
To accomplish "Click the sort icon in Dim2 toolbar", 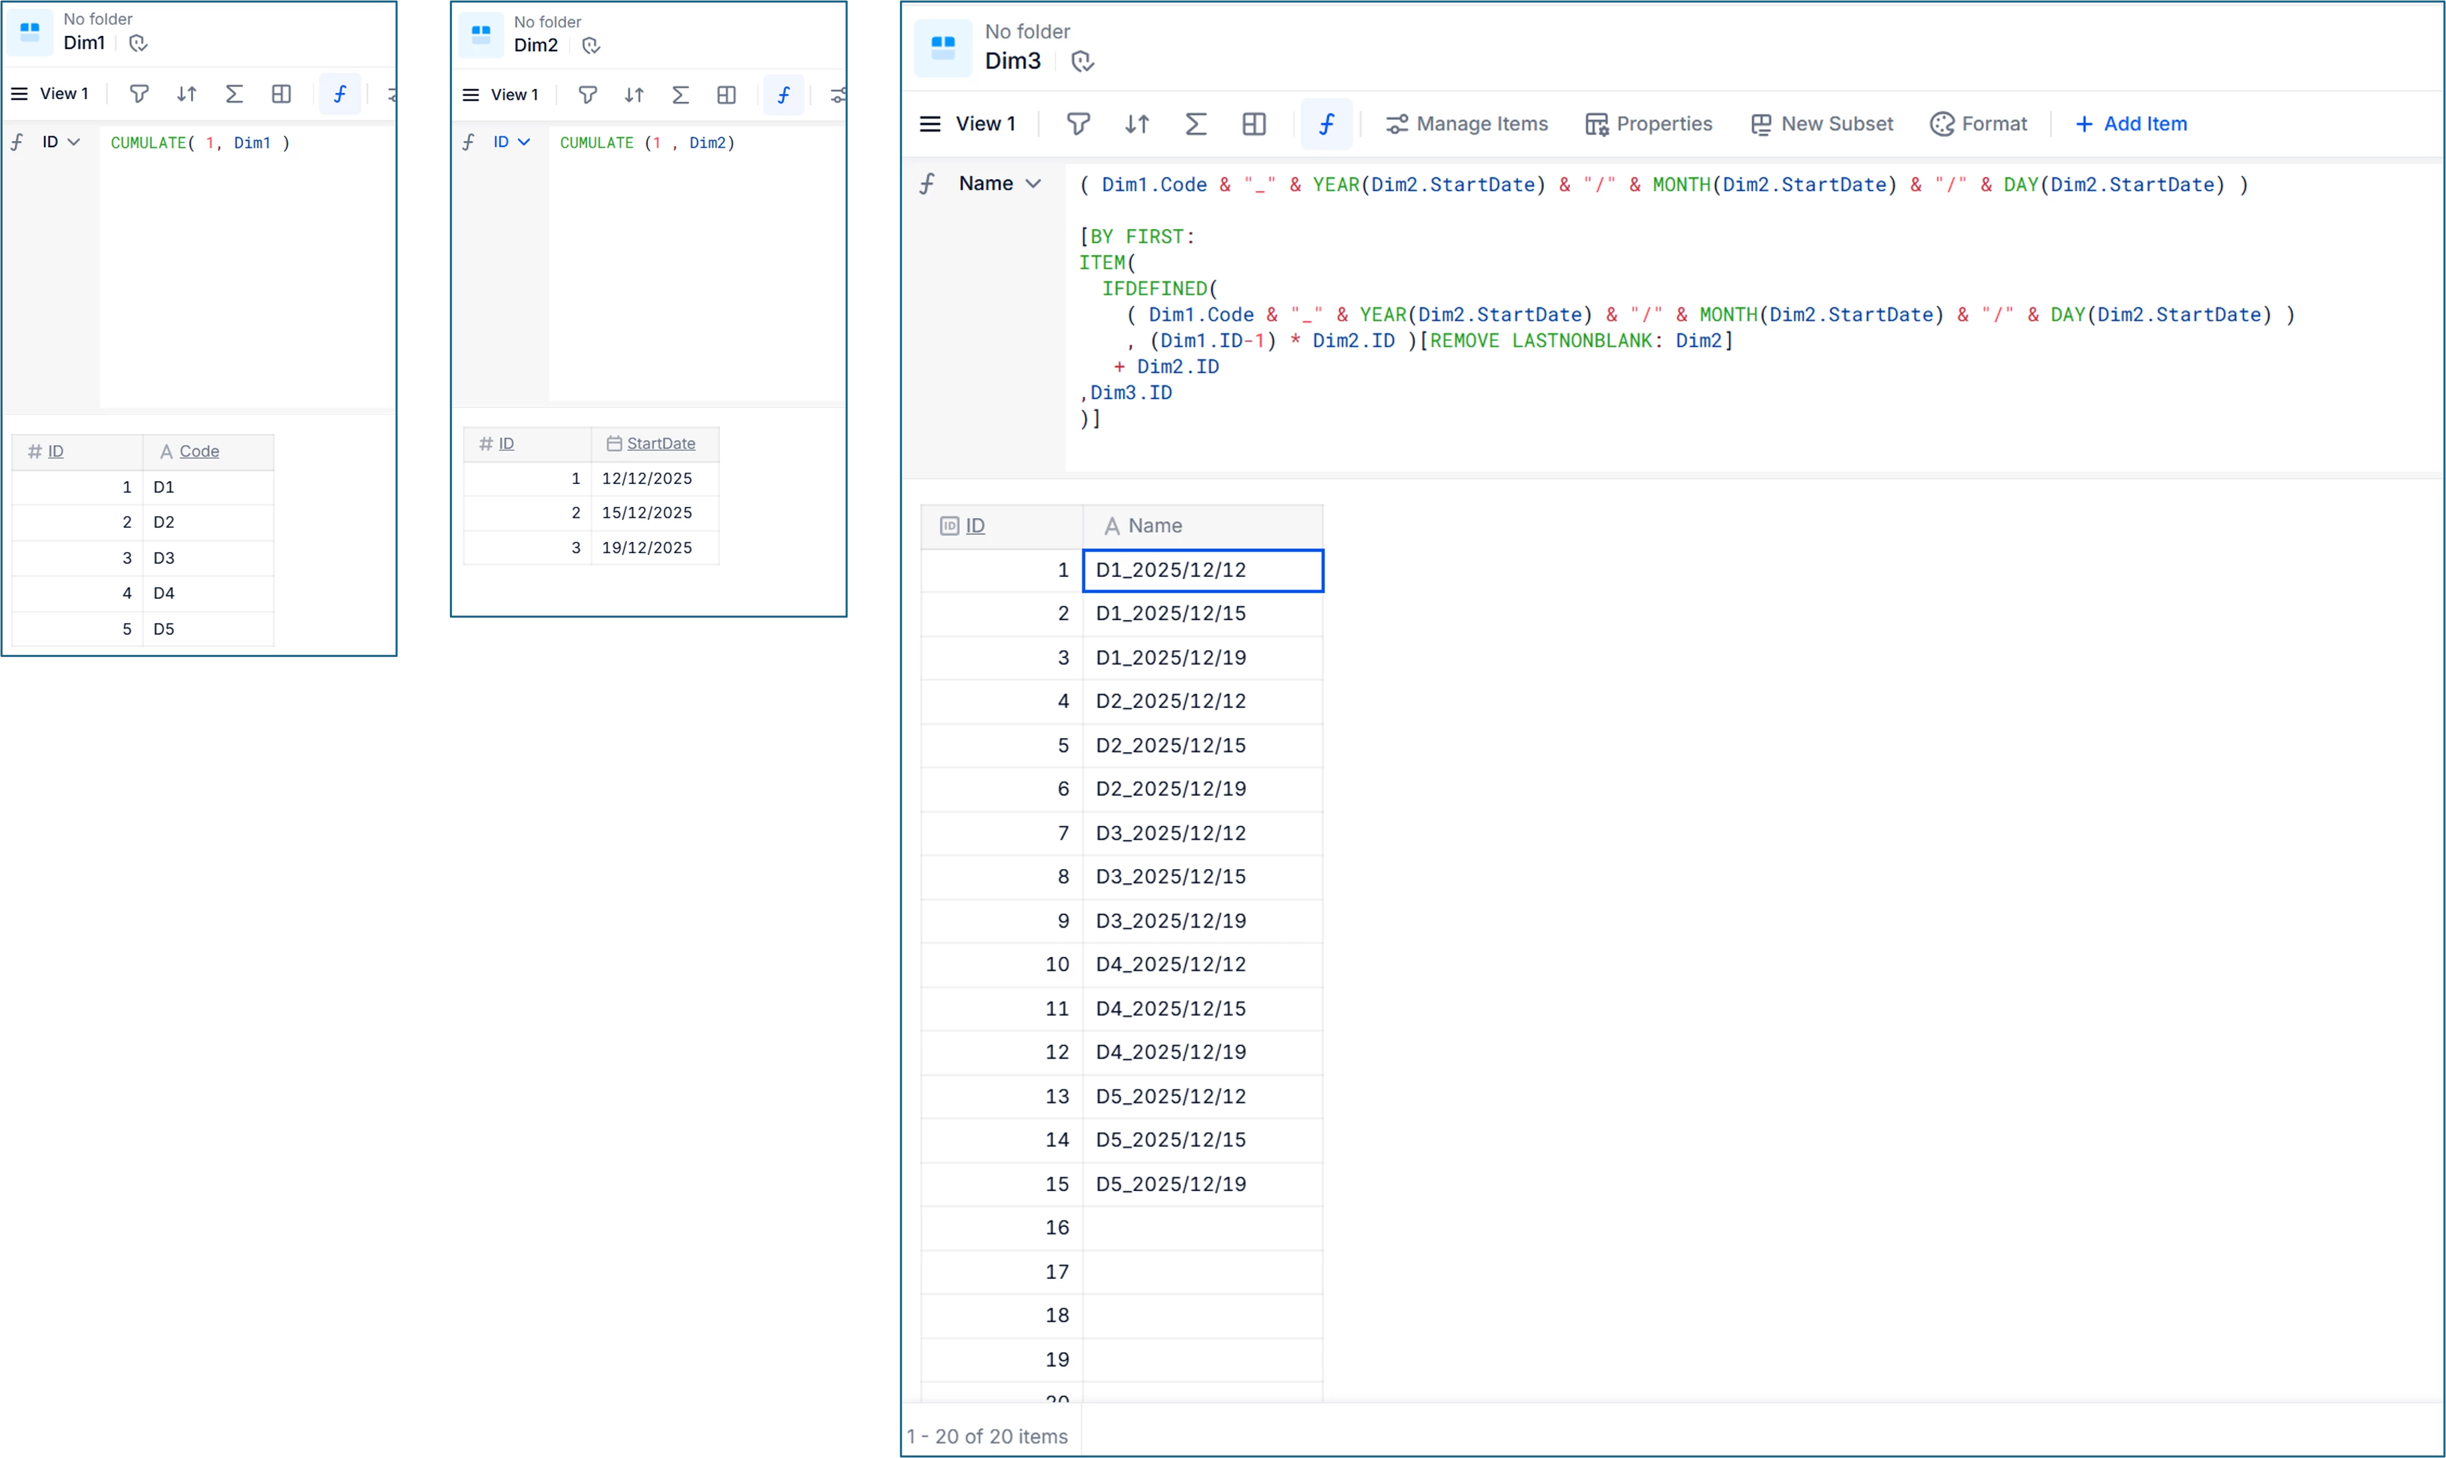I will (634, 95).
